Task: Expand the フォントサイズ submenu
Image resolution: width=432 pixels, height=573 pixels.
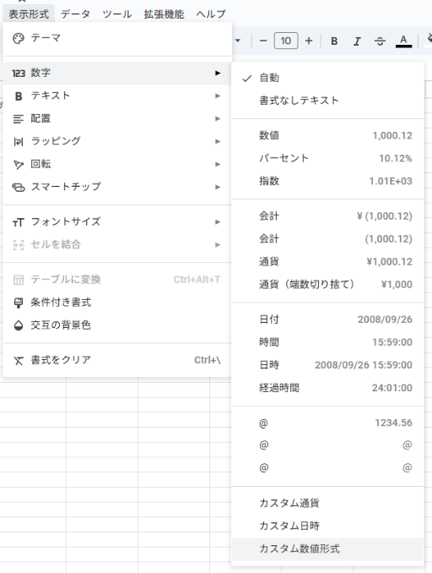Action: pyautogui.click(x=117, y=221)
